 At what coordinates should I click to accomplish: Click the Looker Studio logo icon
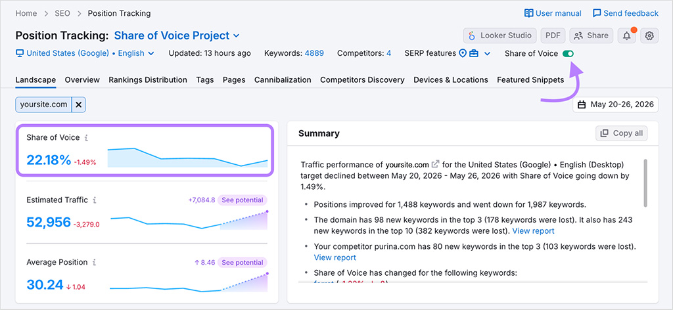pyautogui.click(x=472, y=35)
